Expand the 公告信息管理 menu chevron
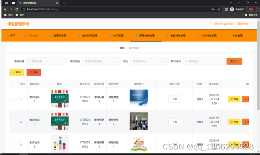This screenshot has width=260, height=155. (219, 36)
